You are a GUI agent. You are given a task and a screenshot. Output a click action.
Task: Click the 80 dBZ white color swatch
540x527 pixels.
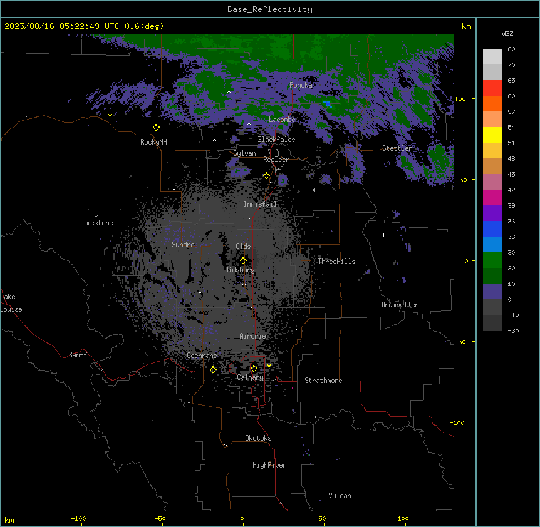[492, 57]
